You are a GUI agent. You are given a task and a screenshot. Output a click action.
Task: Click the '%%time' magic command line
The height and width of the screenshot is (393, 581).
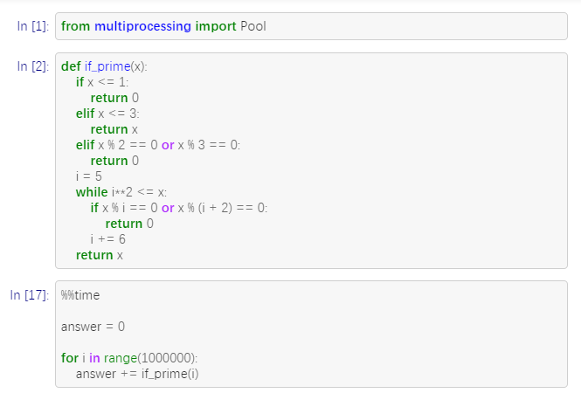pos(80,295)
